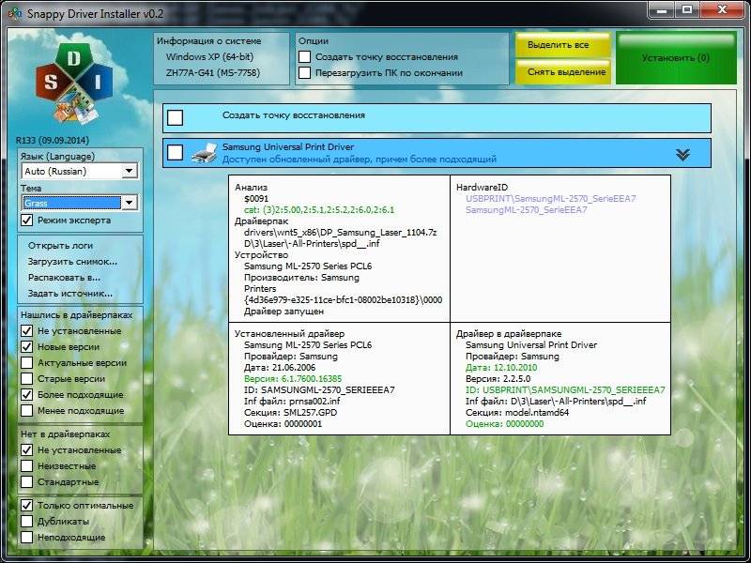751x563 pixels.
Task: Click Windows XP (64-bit) system info
Action: [x=209, y=56]
